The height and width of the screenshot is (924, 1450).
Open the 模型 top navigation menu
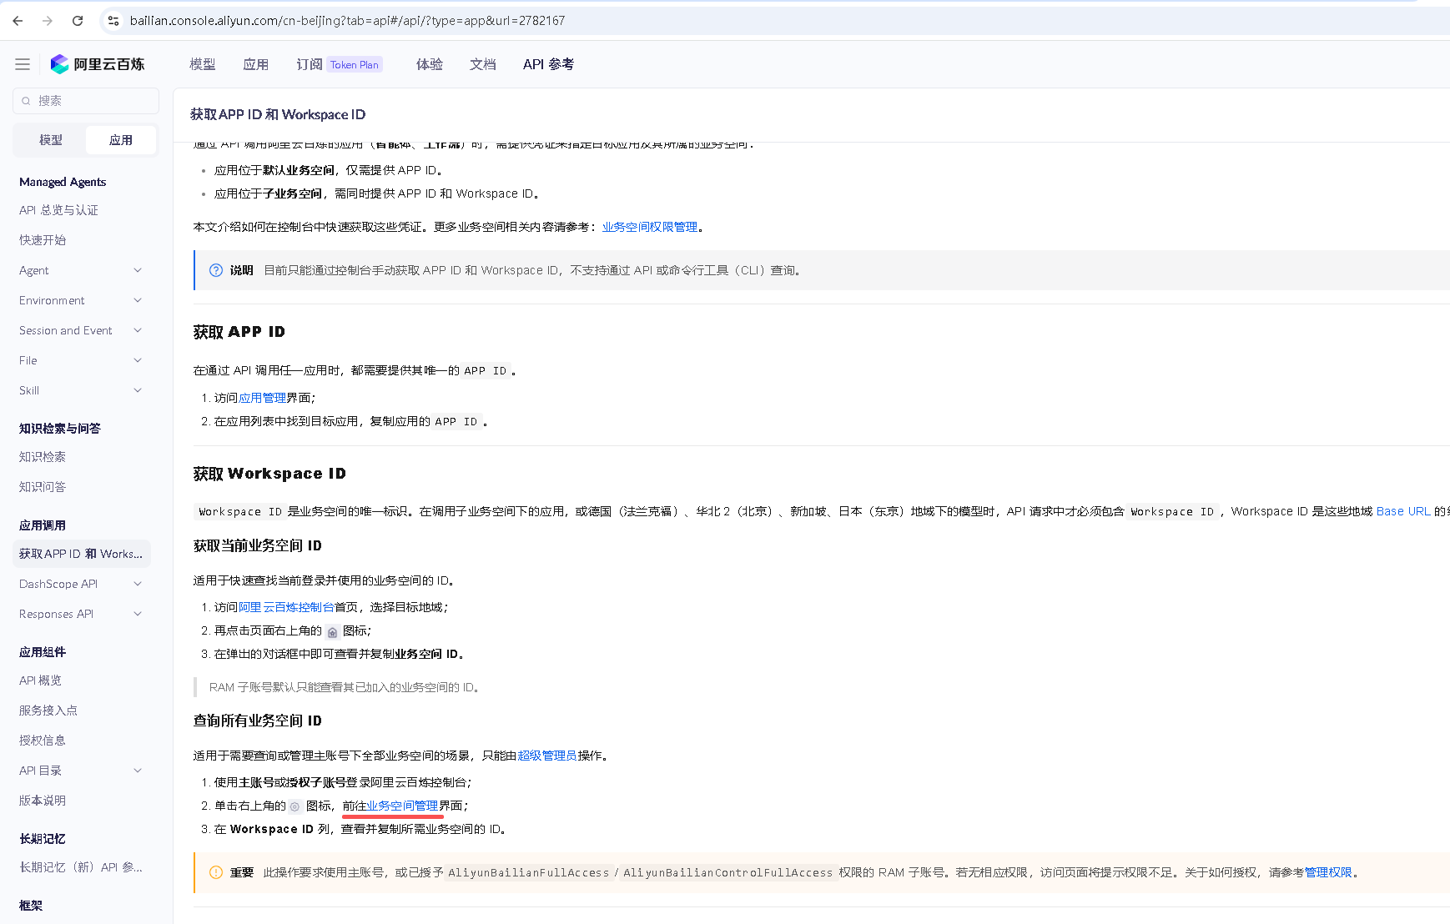point(203,64)
